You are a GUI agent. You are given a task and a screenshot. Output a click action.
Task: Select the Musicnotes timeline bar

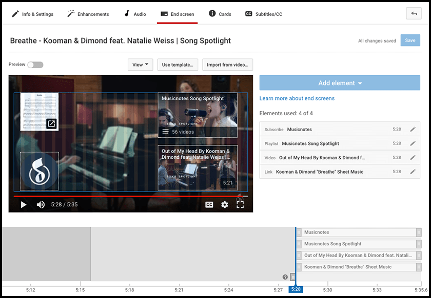(x=359, y=232)
